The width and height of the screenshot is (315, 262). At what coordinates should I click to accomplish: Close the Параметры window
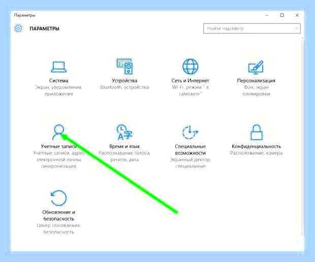tap(297, 15)
